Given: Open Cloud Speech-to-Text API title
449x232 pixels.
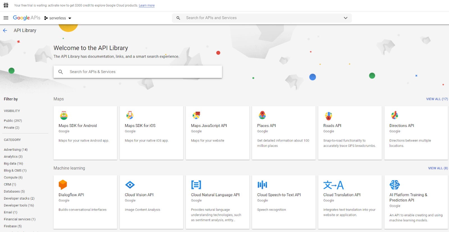Looking at the screenshot, I should 279,195.
